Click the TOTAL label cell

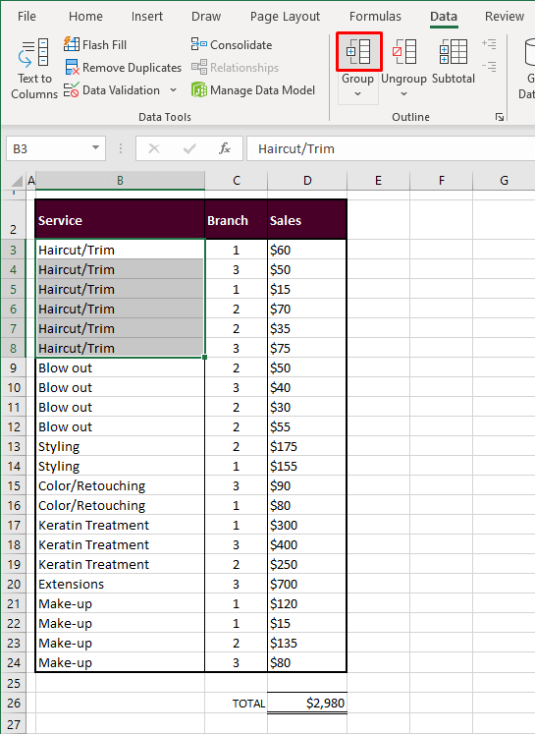click(x=237, y=704)
